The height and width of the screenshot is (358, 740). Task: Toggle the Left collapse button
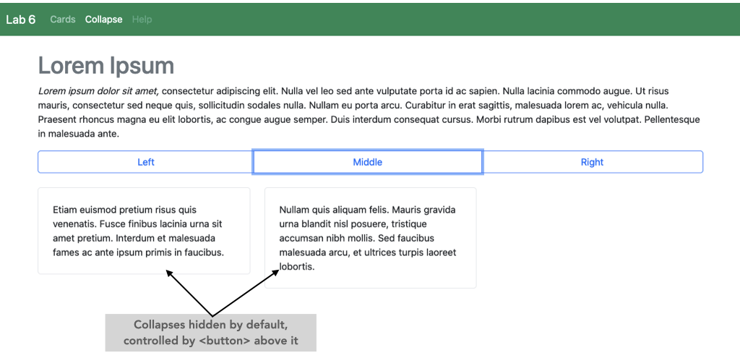146,162
